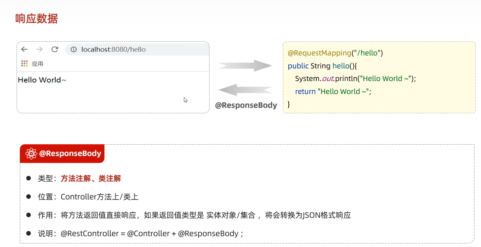Click the browser forward arrow icon
The height and width of the screenshot is (247, 481).
click(39, 49)
